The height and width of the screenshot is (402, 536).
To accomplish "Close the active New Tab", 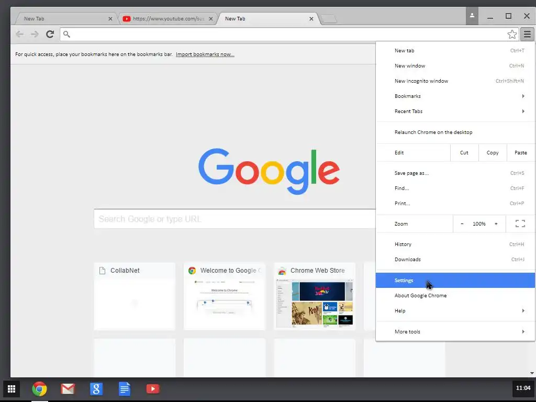I will (x=311, y=19).
